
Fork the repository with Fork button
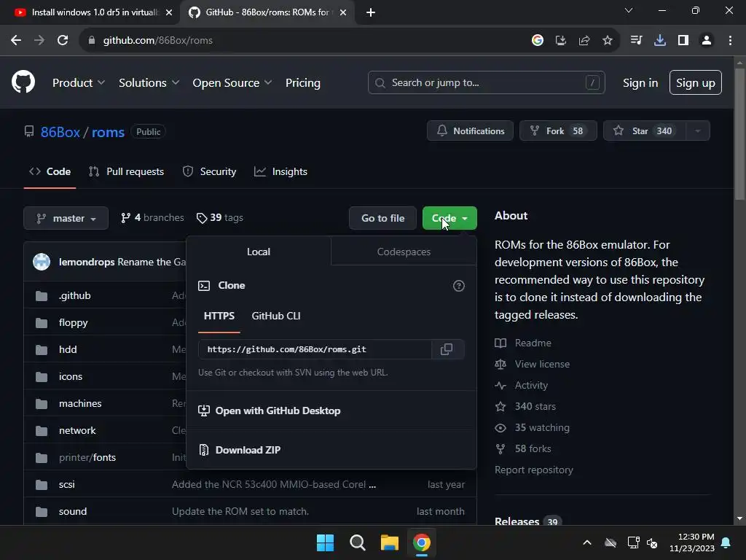(558, 131)
